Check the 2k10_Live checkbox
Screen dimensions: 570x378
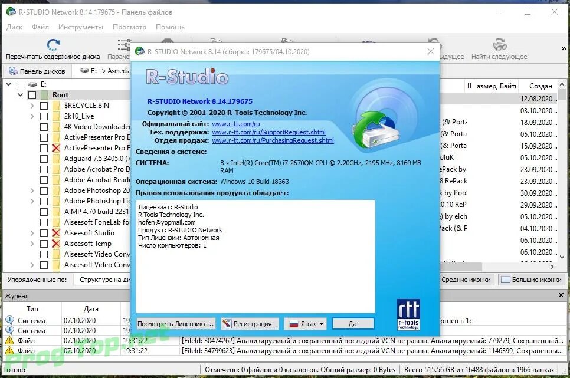[44, 116]
